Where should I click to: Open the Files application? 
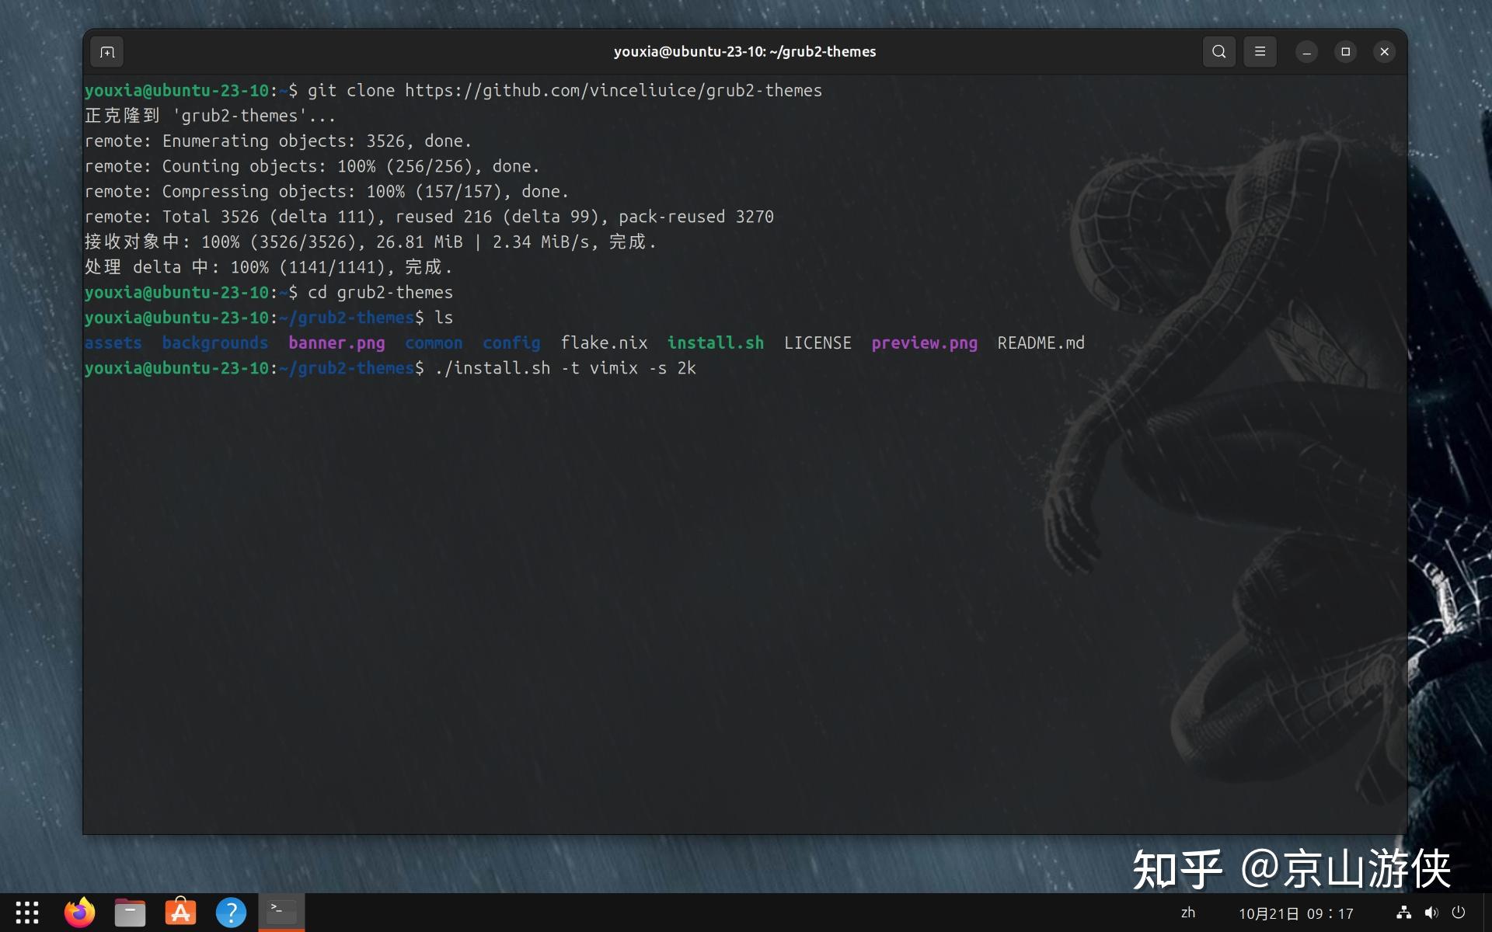[130, 912]
